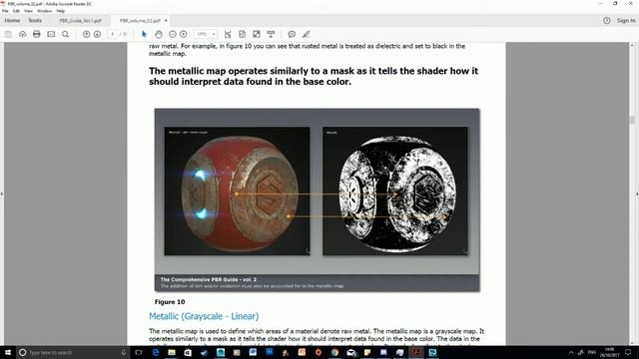
Task: Expand the right tools pane arrow
Action: point(637,194)
